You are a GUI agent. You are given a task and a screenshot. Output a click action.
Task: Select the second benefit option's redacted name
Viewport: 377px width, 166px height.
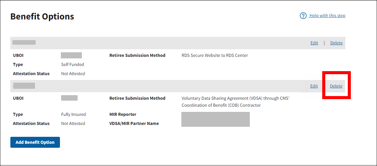pos(24,86)
